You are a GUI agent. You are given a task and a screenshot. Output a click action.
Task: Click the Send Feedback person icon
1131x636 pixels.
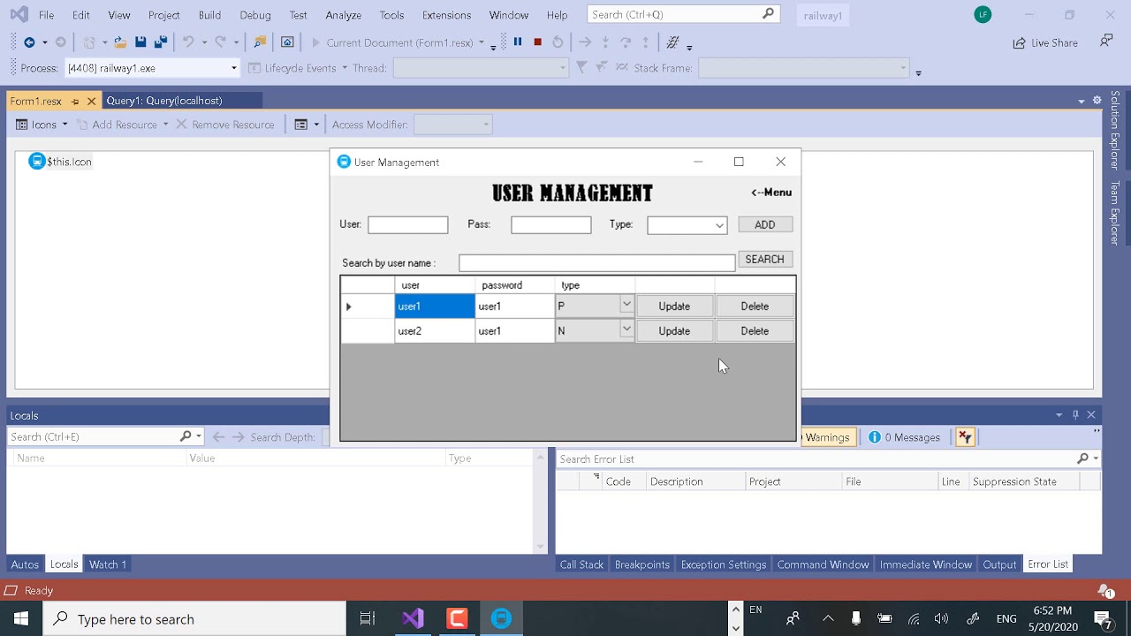[x=1106, y=42]
